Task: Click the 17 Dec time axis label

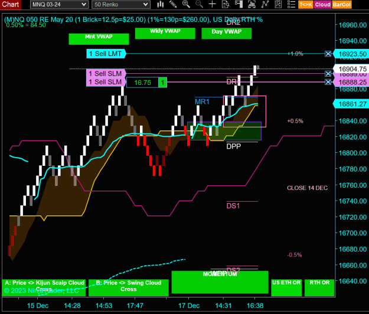Action: coord(189,306)
